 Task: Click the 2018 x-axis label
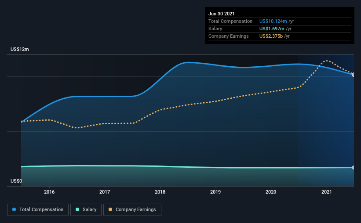pos(160,192)
